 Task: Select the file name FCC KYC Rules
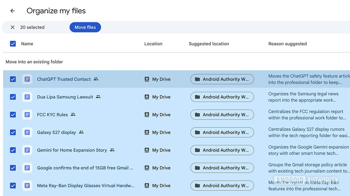coord(52,115)
